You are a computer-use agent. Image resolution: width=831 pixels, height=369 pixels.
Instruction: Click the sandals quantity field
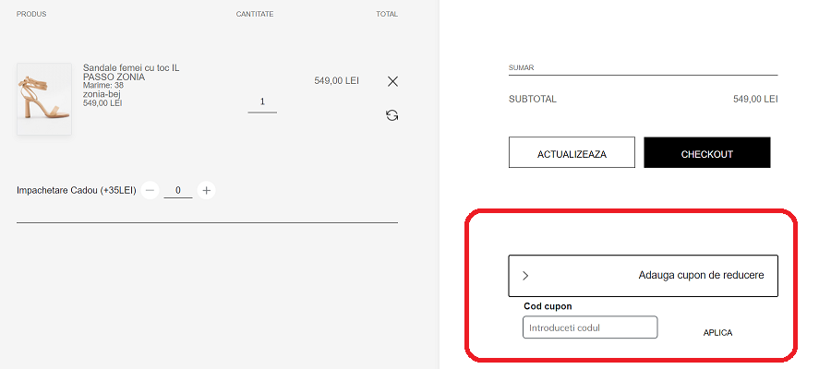[262, 102]
